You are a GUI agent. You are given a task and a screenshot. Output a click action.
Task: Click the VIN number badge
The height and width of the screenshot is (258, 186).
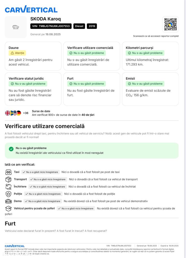click(x=51, y=26)
